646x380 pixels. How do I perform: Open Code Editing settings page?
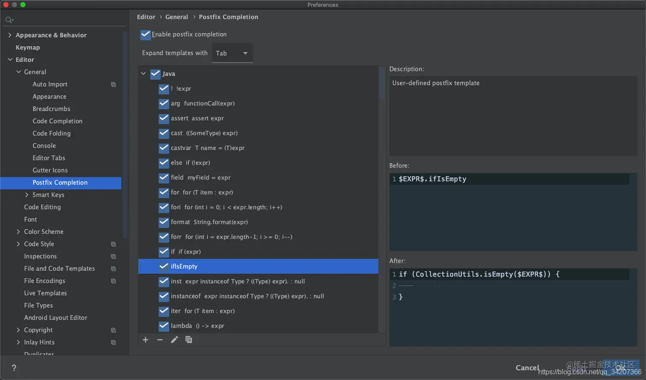[42, 207]
